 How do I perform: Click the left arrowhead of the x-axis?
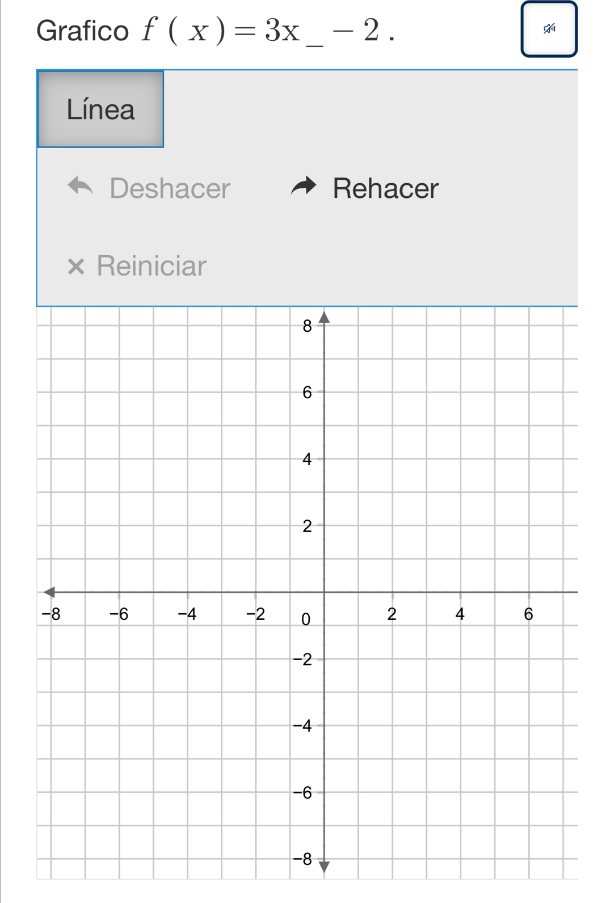[49, 592]
